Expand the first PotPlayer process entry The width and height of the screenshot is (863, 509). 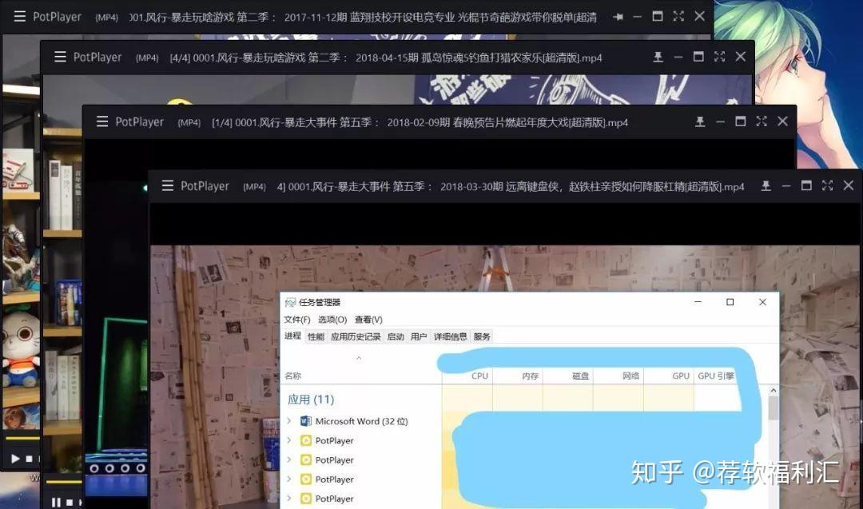click(x=289, y=440)
